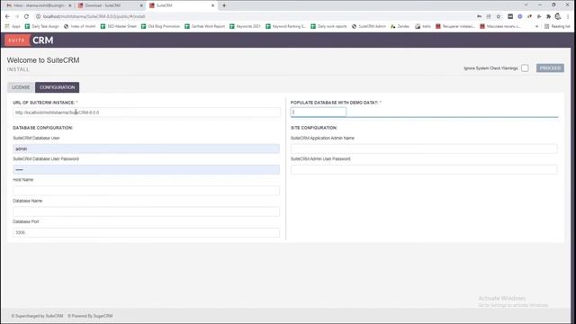Click the Database Port field
Screen dimensions: 576x324
pos(146,232)
